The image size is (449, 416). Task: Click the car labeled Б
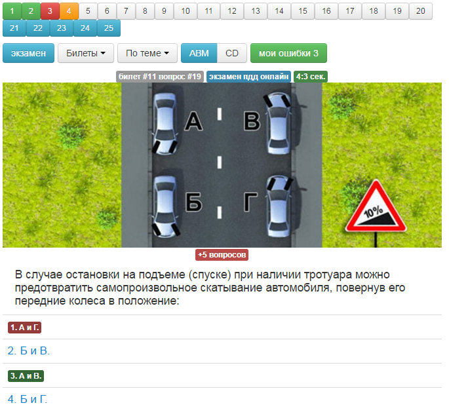click(x=166, y=207)
